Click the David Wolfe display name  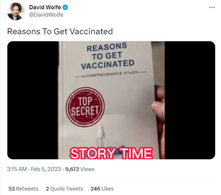click(x=45, y=7)
